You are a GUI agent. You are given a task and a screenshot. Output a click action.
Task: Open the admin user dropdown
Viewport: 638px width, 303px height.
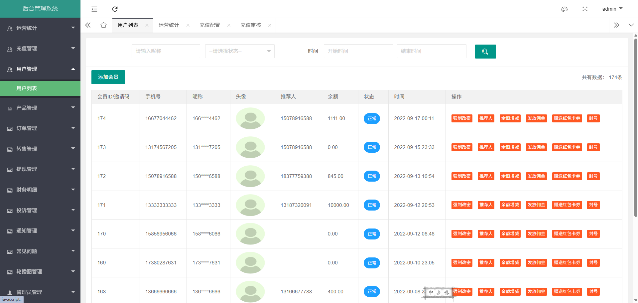point(612,9)
